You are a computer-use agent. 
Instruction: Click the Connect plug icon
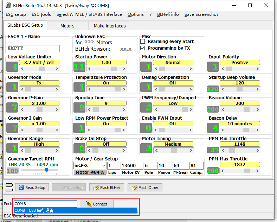pyautogui.click(x=89, y=204)
